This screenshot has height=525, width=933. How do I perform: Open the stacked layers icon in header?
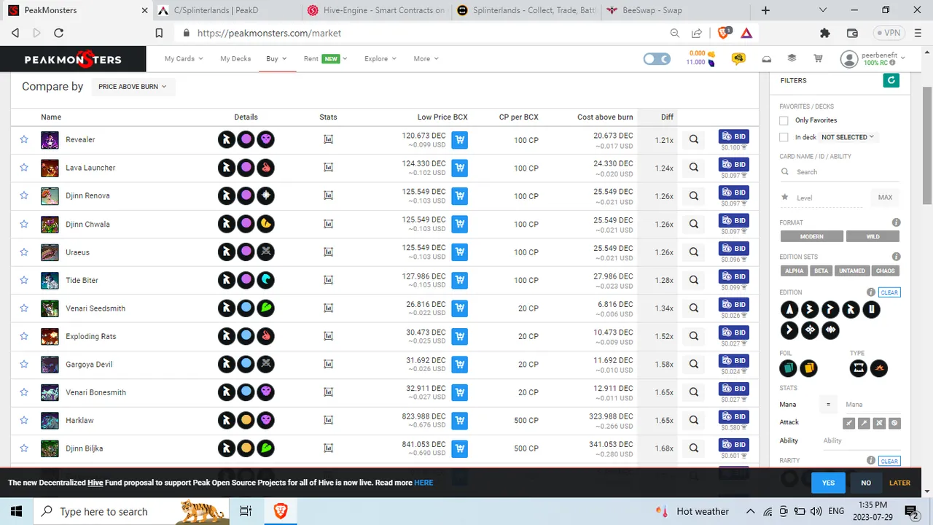[x=792, y=58]
